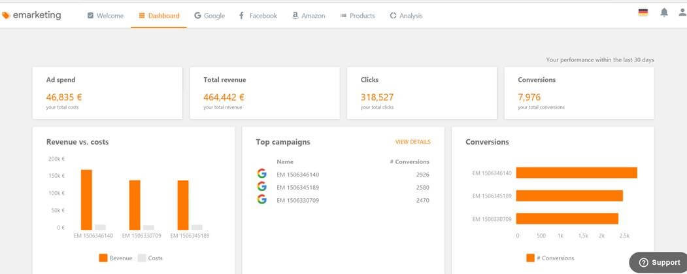Click conversions bar for EM 1506345189
Viewport: 687px width, 274px height.
[569, 196]
